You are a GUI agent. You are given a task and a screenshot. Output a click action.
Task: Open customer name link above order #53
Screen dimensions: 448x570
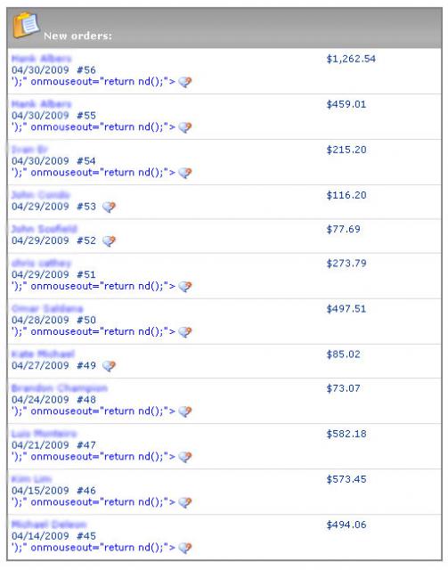(40, 195)
